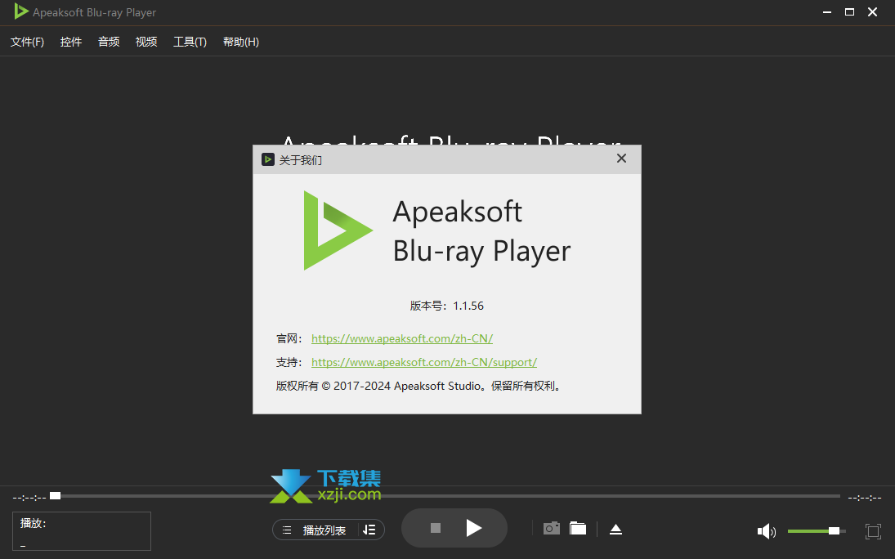Mute audio with the speaker icon

[x=766, y=531]
